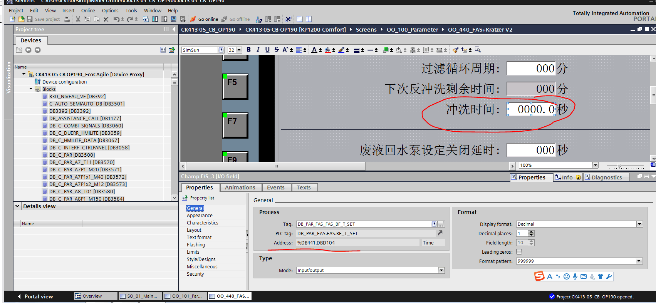The width and height of the screenshot is (656, 303).
Task: Click the F5 function key on the HMI screen
Action: [x=235, y=86]
